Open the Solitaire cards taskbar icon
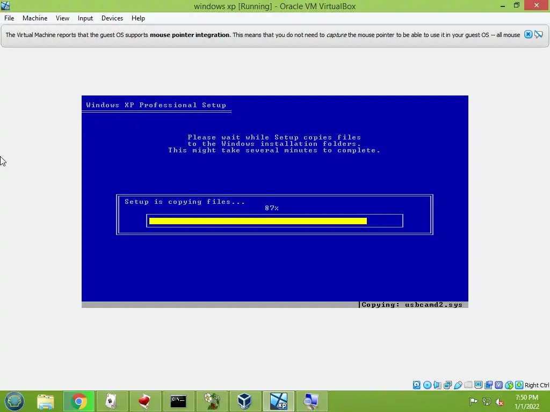 tap(112, 401)
